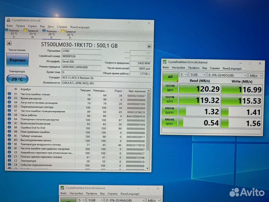Click the Хорошо health status button
This screenshot has height=202, width=269.
click(x=17, y=60)
